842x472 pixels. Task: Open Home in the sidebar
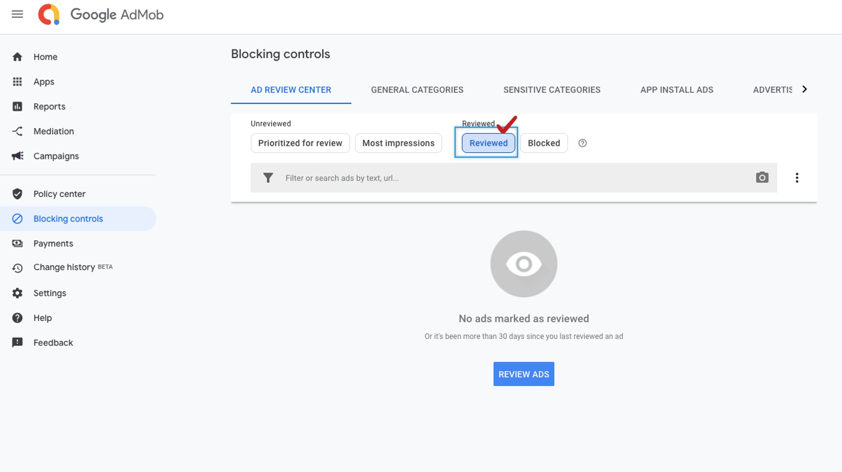pos(78,57)
